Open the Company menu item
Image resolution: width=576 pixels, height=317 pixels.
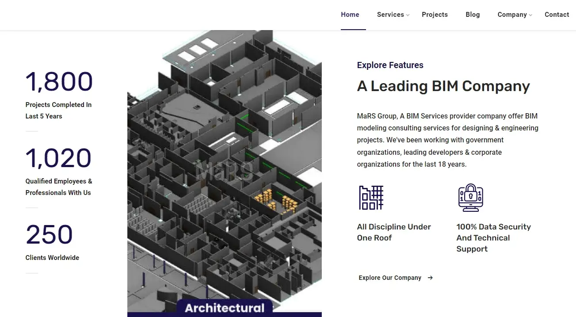(512, 15)
